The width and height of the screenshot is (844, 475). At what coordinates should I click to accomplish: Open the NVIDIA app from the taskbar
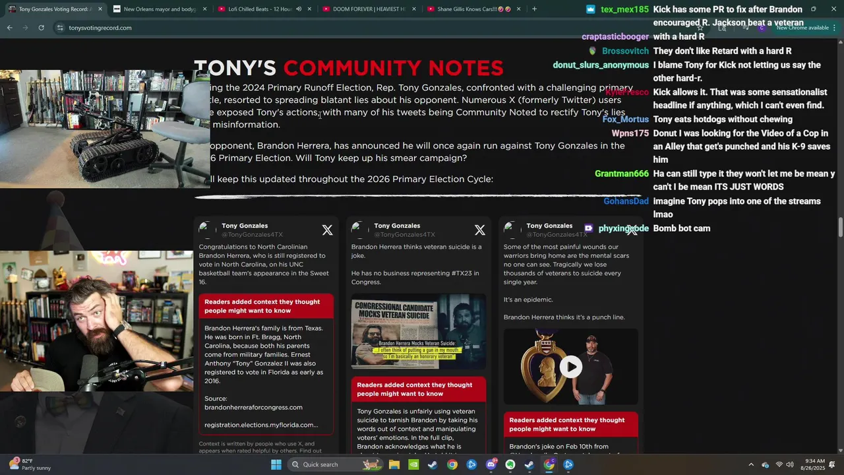[413, 464]
